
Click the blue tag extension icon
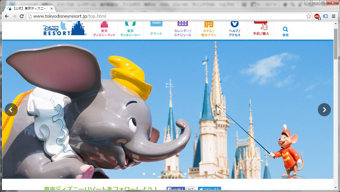point(325,16)
